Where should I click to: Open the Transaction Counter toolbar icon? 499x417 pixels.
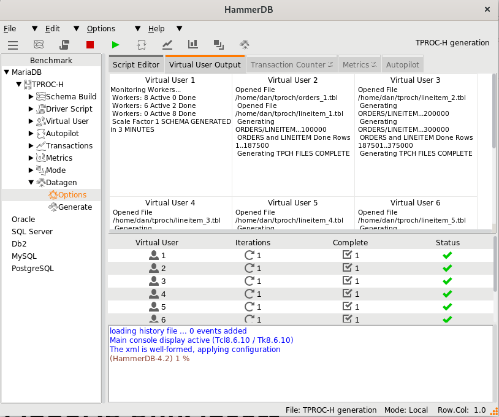click(167, 45)
